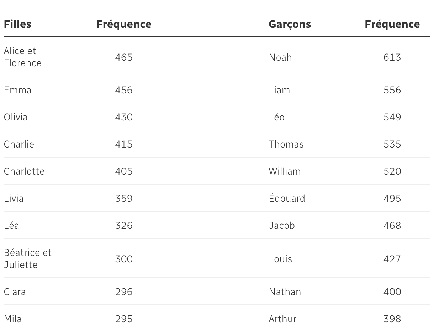Click the name Arthur
The width and height of the screenshot is (434, 335).
click(x=282, y=319)
